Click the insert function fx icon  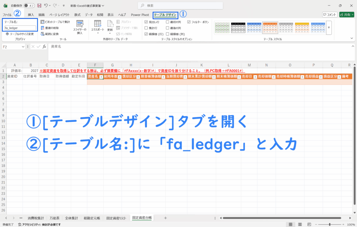(x=44, y=46)
